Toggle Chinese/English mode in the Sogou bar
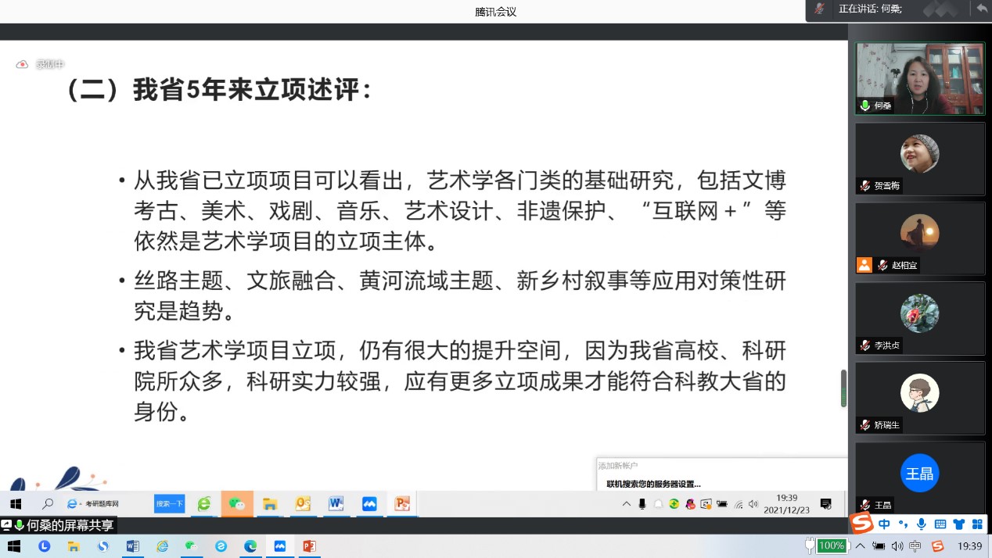Screen dimensions: 992x558 (884, 524)
